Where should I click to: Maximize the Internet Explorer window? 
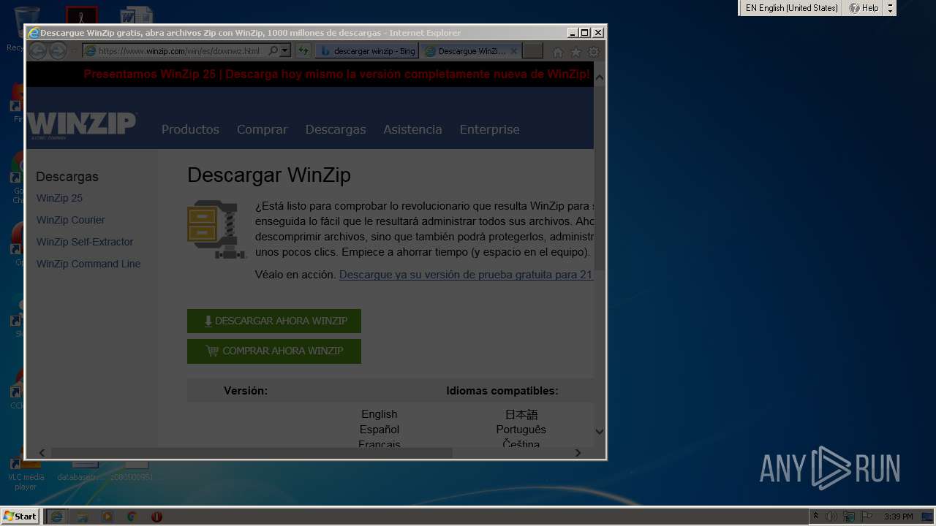coord(584,33)
